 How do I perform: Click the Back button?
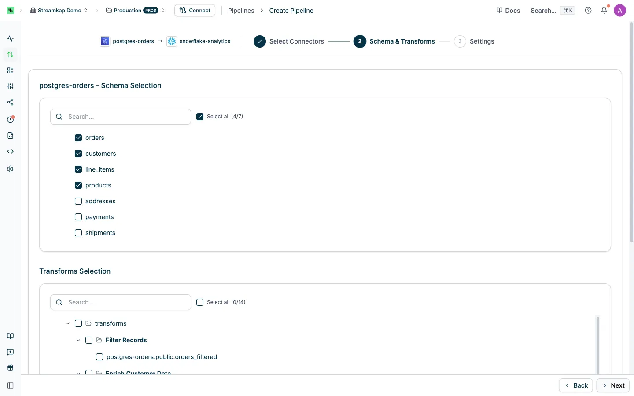576,385
